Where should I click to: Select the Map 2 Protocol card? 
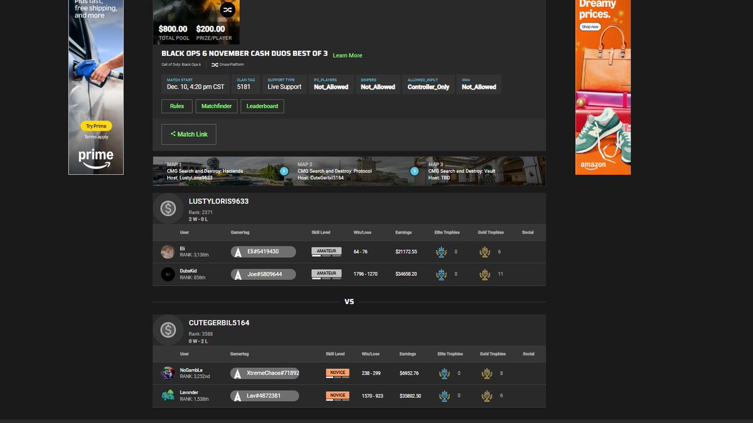coord(349,171)
